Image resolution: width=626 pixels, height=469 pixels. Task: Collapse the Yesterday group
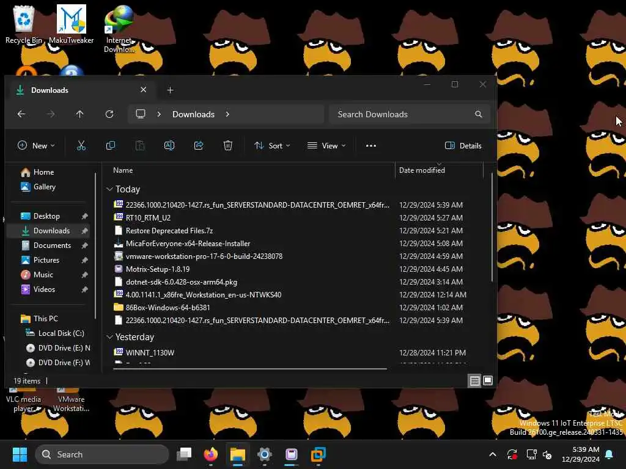point(109,337)
